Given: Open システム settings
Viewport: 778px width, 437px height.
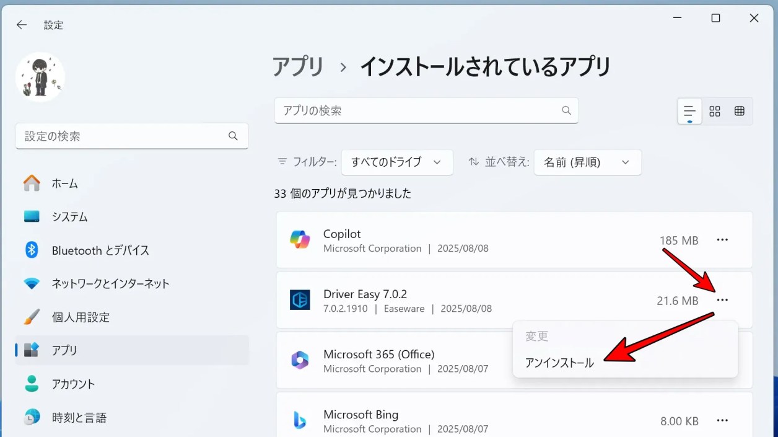Looking at the screenshot, I should pyautogui.click(x=132, y=217).
